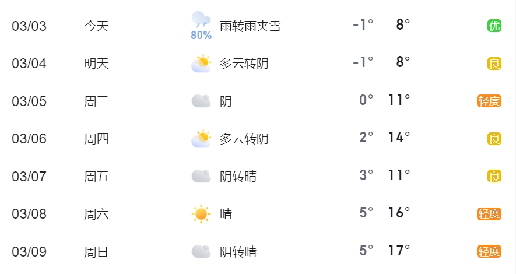Select the 周六 day label
This screenshot has width=516, height=274.
point(96,214)
